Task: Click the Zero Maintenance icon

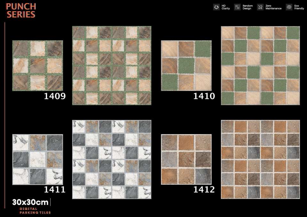Action: click(260, 7)
